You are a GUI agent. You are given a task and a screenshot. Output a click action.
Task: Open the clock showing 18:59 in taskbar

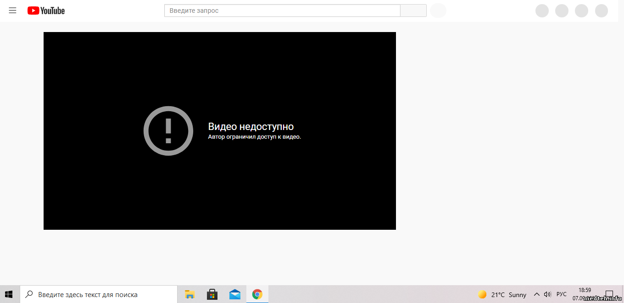[585, 290]
